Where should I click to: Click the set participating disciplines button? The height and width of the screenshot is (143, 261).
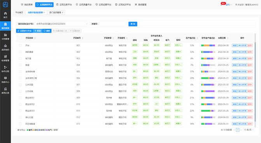25,31
